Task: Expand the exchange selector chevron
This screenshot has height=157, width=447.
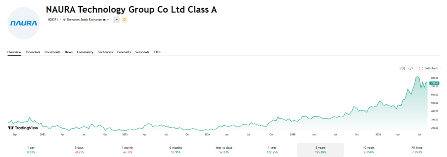Action: coord(109,20)
